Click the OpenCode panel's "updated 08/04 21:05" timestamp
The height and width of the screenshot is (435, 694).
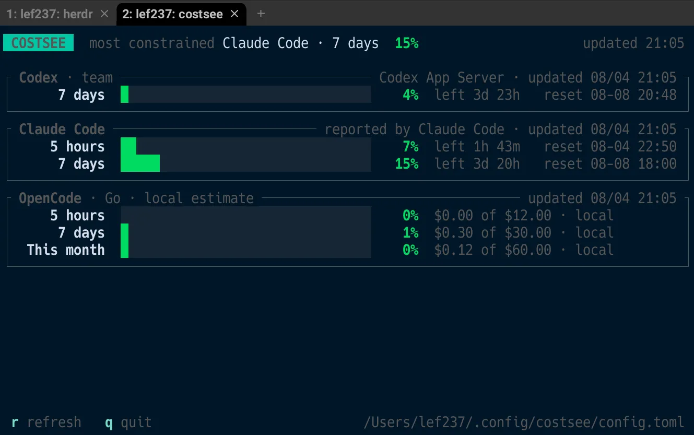pos(602,198)
